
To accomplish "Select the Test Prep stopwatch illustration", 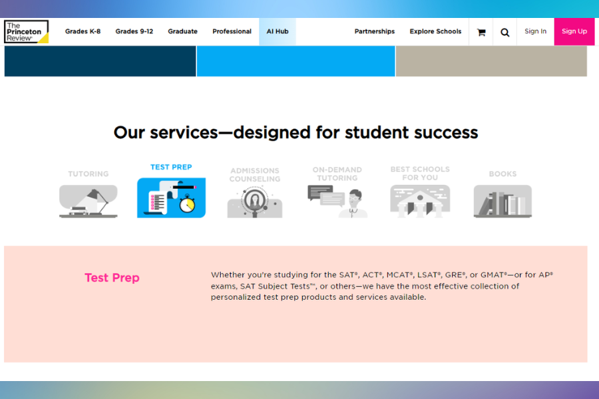I will [171, 198].
